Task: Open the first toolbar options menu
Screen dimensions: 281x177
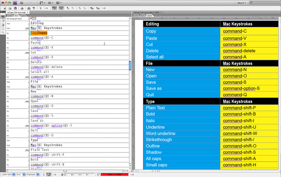Action: coord(46,8)
